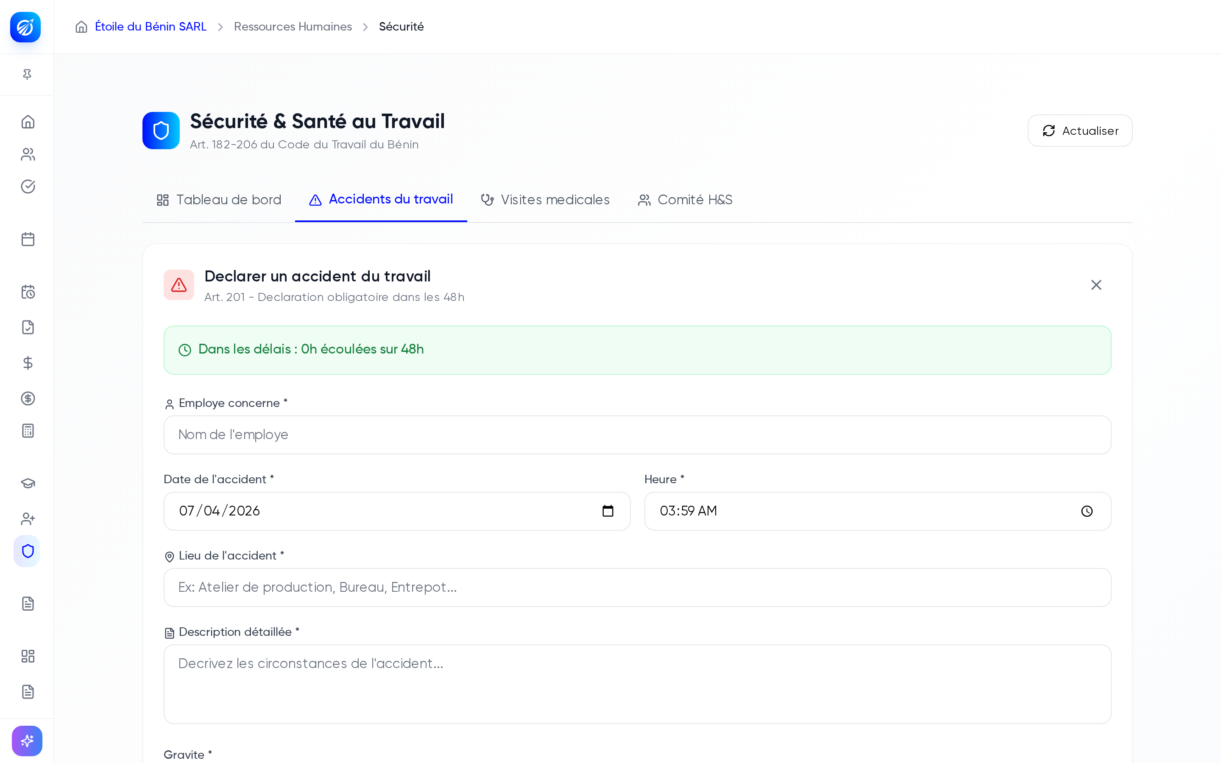Image resolution: width=1221 pixels, height=763 pixels.
Task: Open the Comité H&S tab
Action: [x=685, y=200]
